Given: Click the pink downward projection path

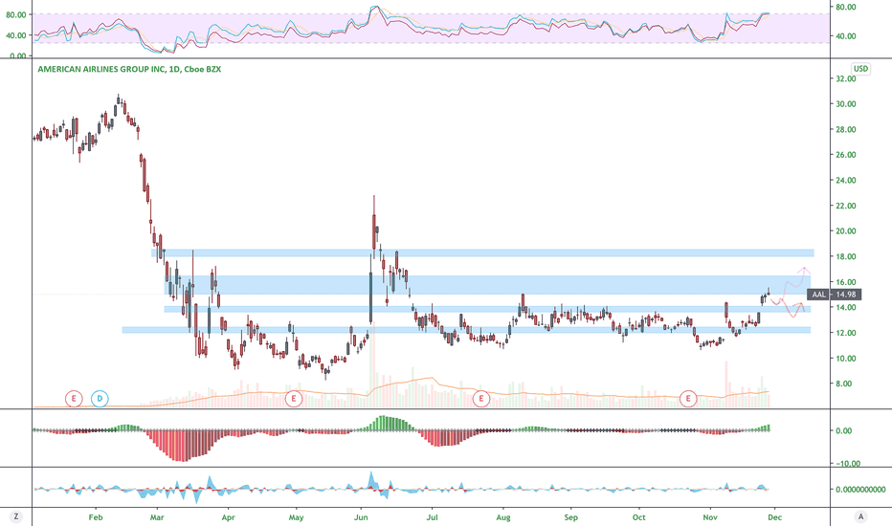Looking at the screenshot, I should point(788,307).
